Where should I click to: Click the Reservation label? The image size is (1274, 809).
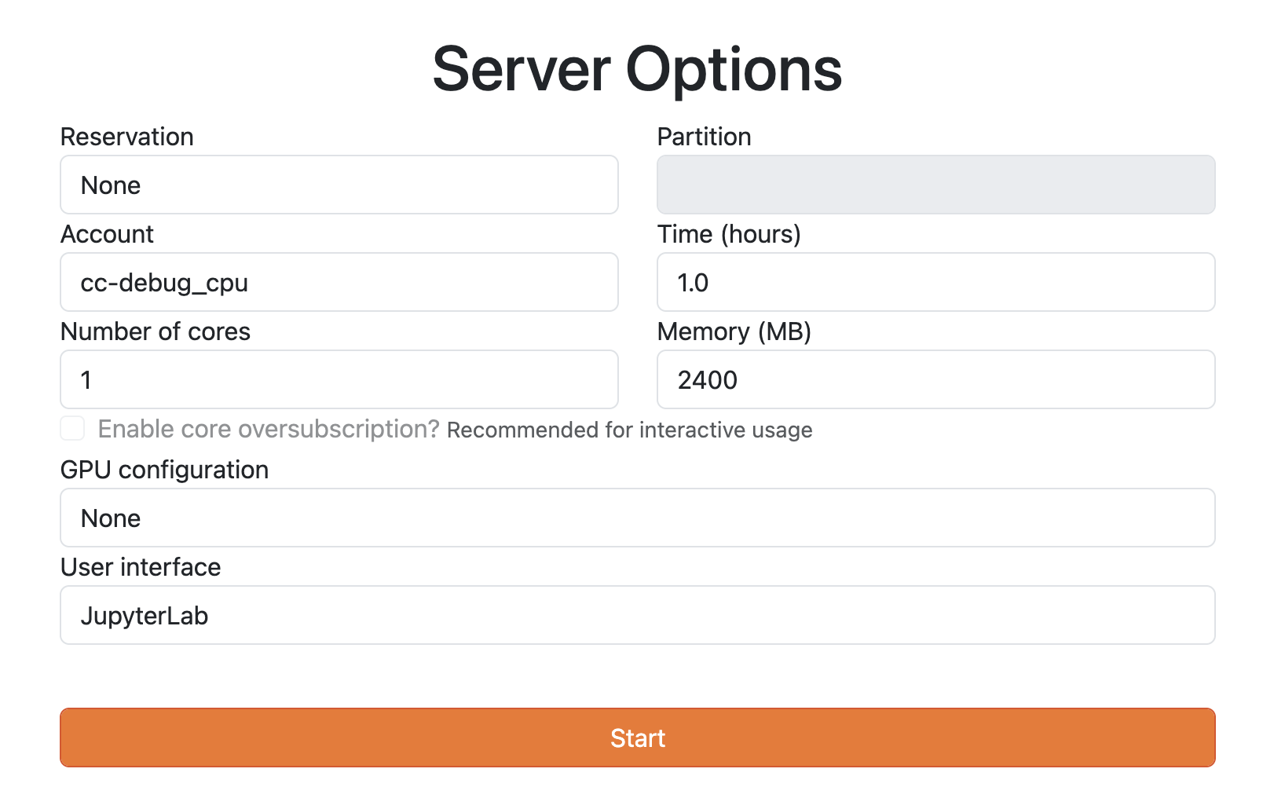[x=127, y=137]
